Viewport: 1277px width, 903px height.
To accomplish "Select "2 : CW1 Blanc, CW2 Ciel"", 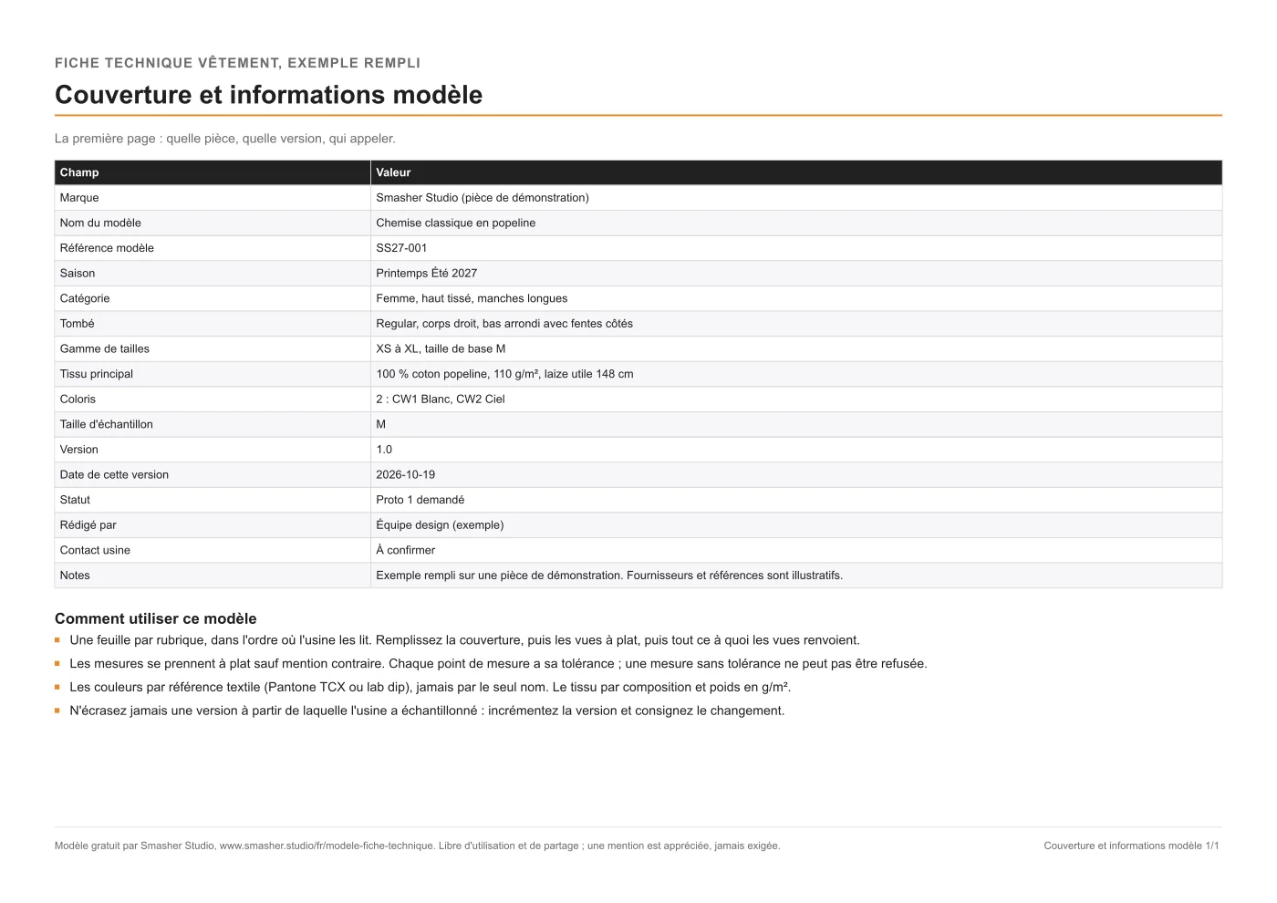I will point(441,400).
